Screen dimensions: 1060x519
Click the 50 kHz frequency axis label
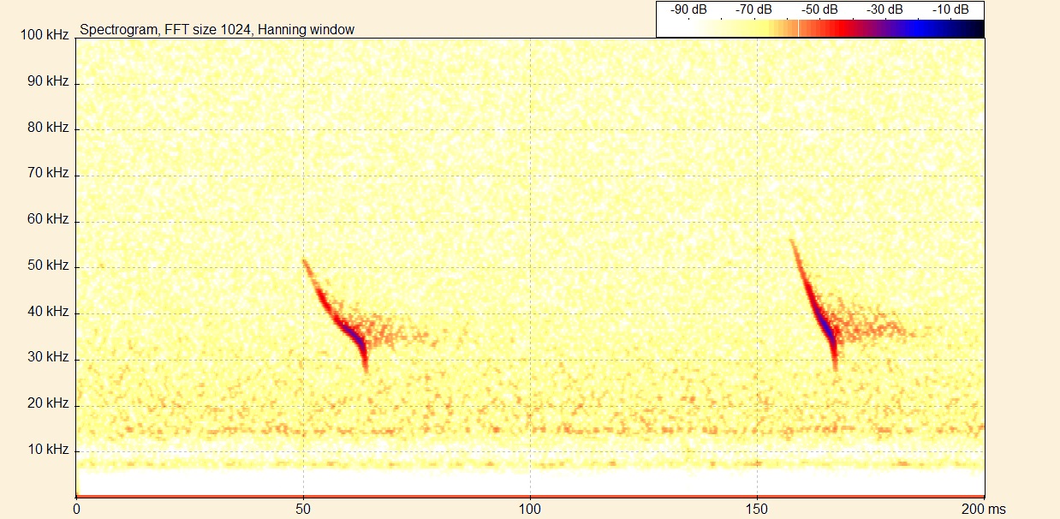(x=49, y=265)
